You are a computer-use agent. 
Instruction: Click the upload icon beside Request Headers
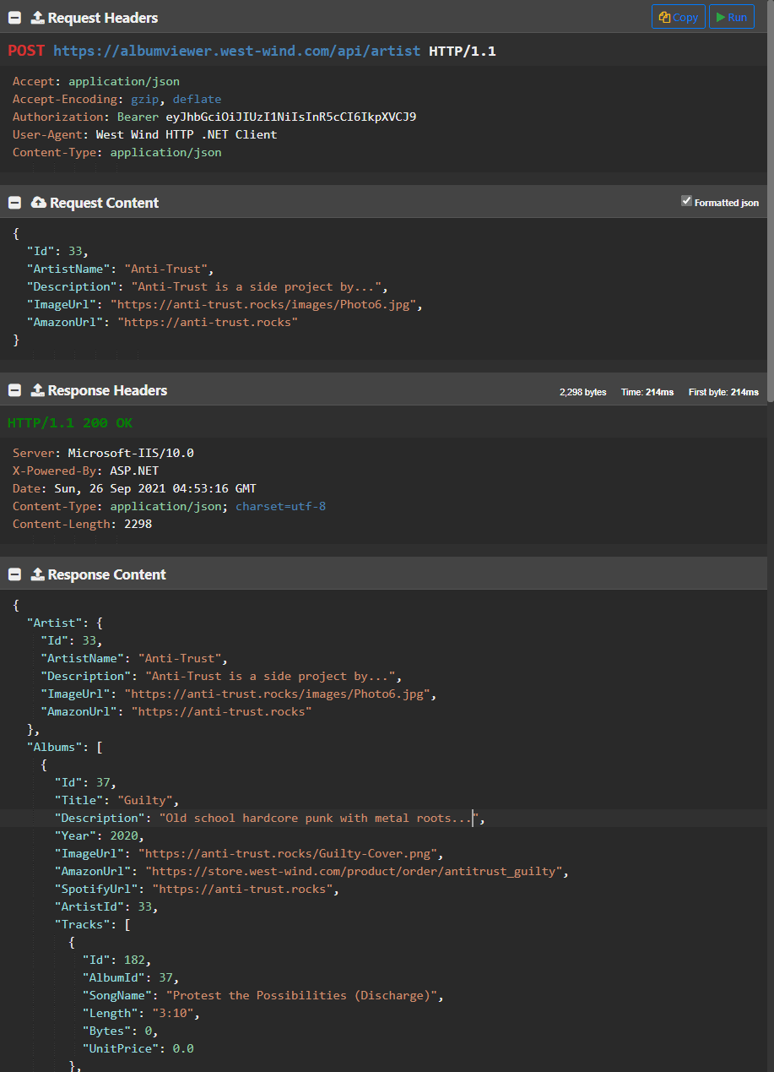(x=37, y=18)
